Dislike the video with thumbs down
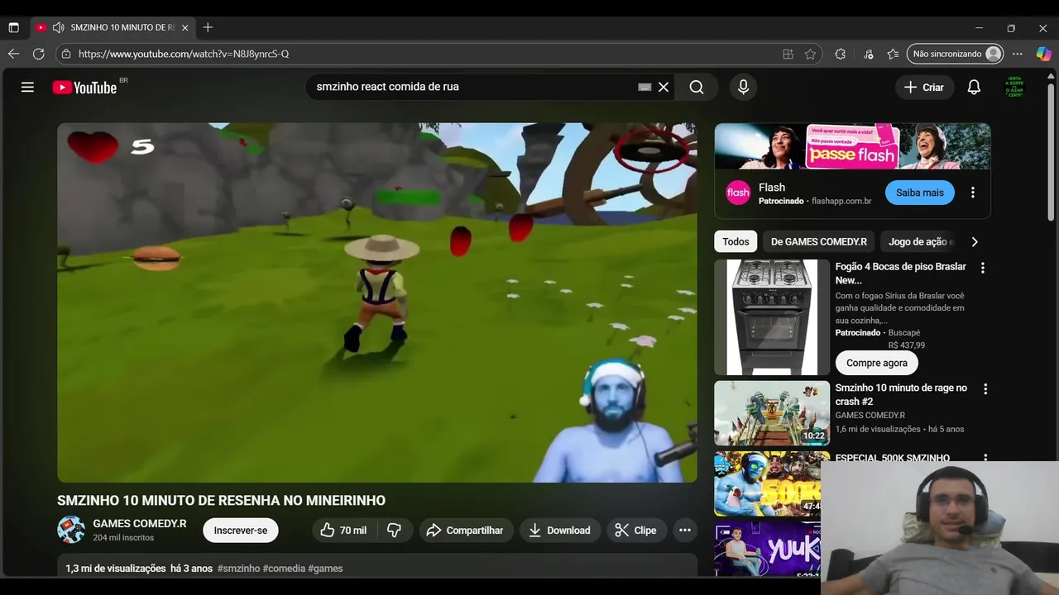The height and width of the screenshot is (595, 1059). pos(395,531)
